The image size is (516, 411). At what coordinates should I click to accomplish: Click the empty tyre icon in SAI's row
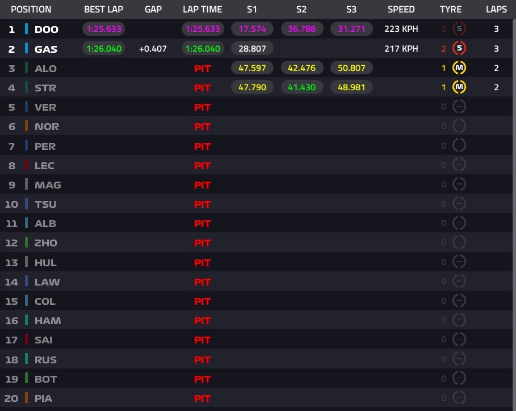pos(459,339)
